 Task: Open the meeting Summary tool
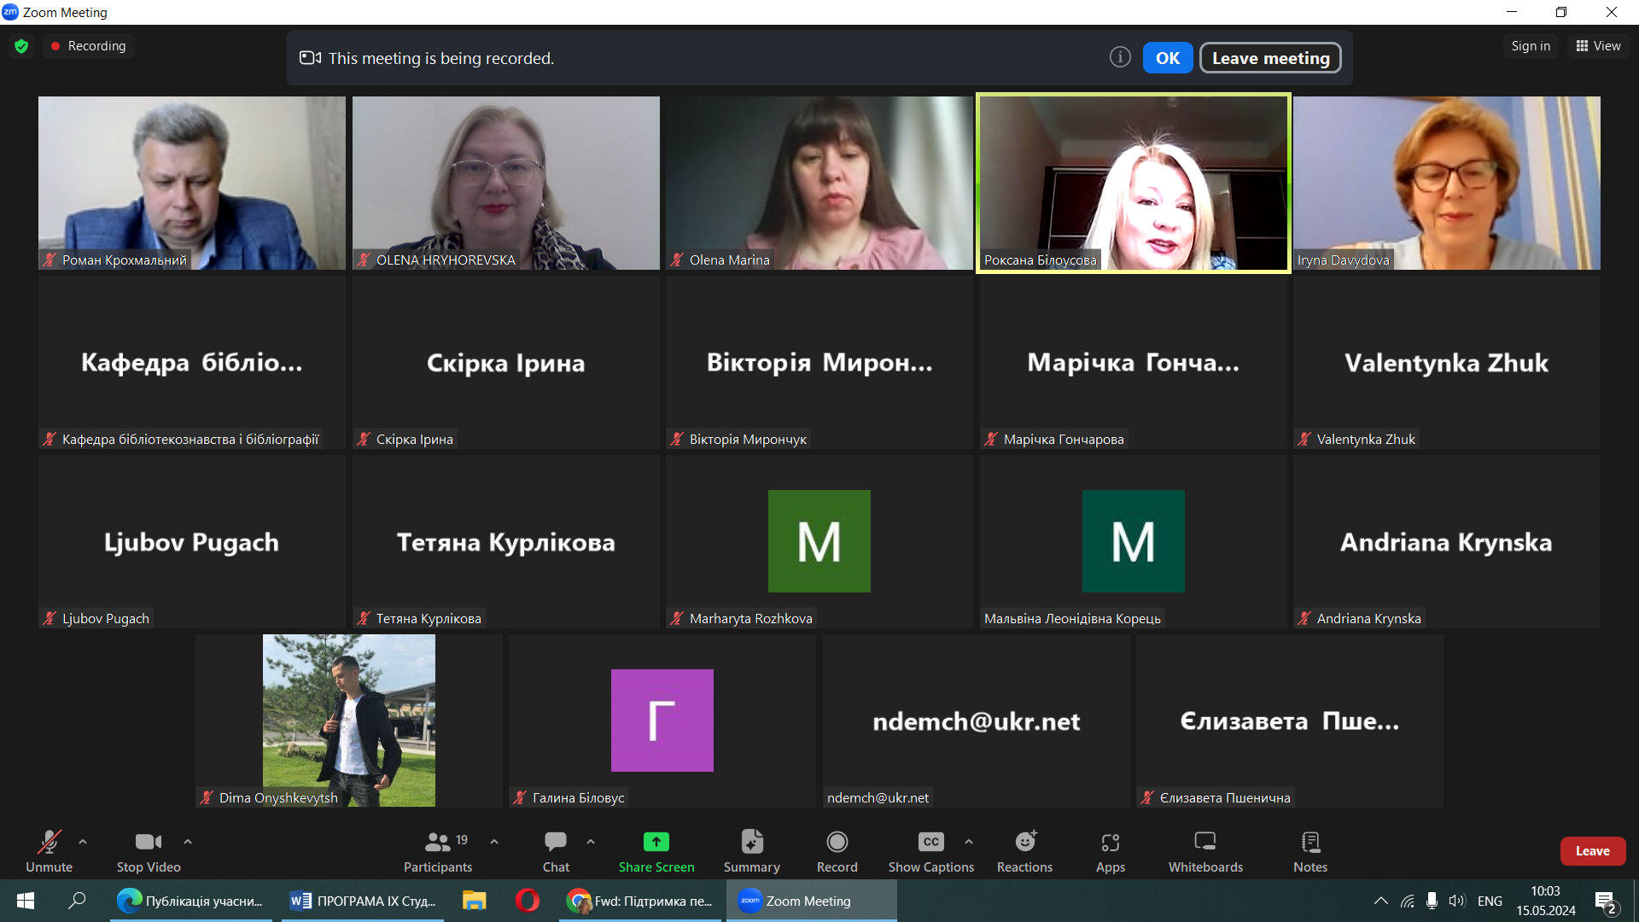pyautogui.click(x=751, y=851)
